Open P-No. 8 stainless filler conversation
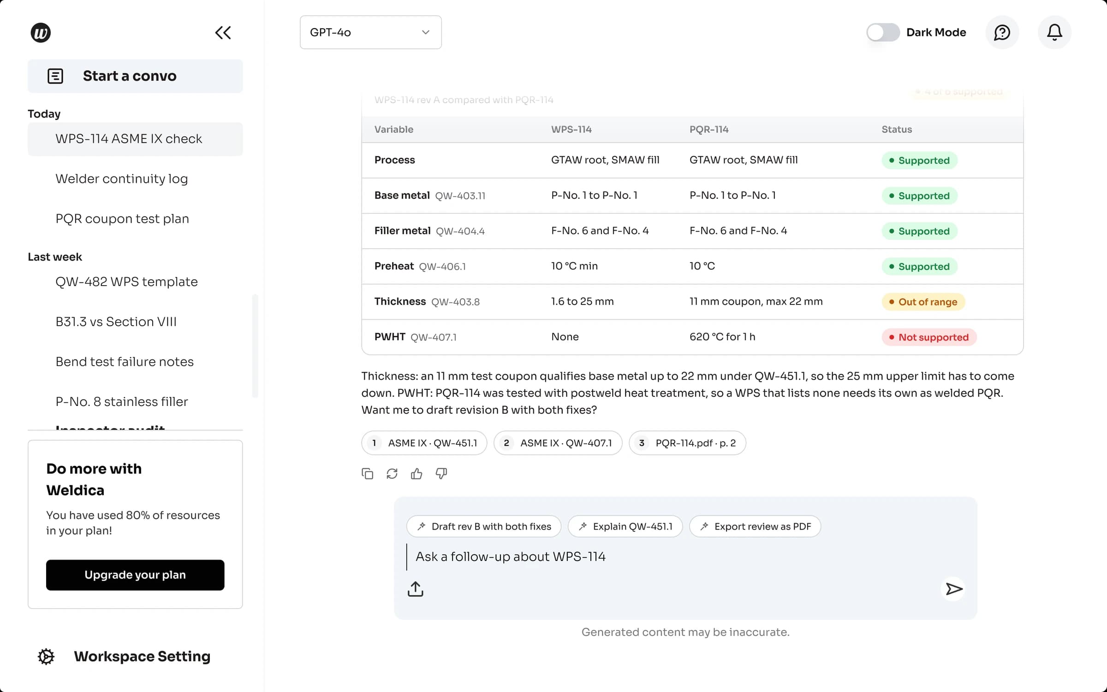The image size is (1107, 692). (135, 401)
